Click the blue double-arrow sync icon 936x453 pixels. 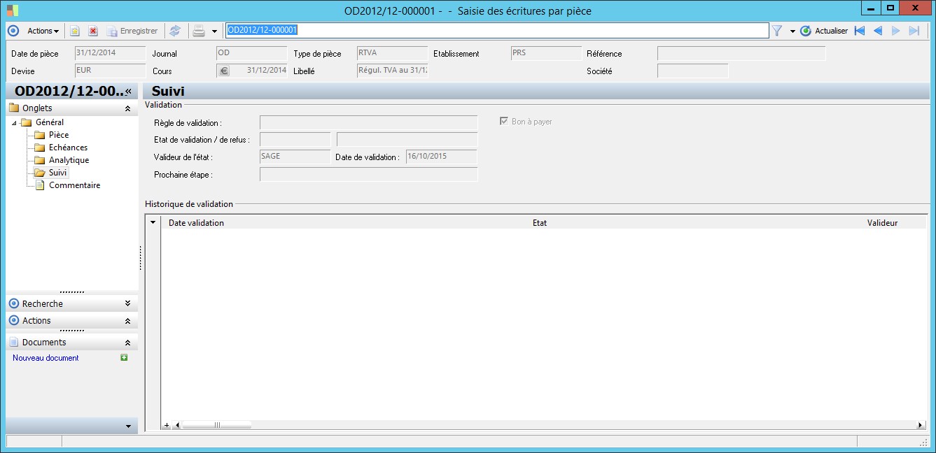(175, 31)
